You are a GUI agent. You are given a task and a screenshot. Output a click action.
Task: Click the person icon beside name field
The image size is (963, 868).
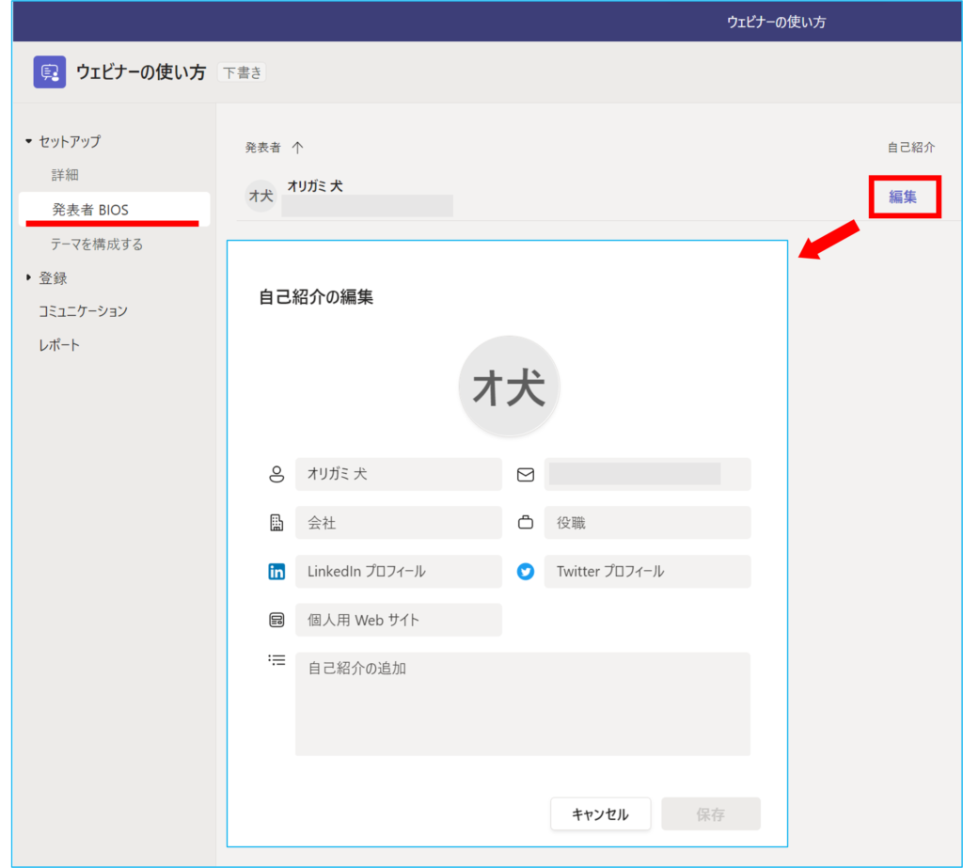pyautogui.click(x=276, y=475)
